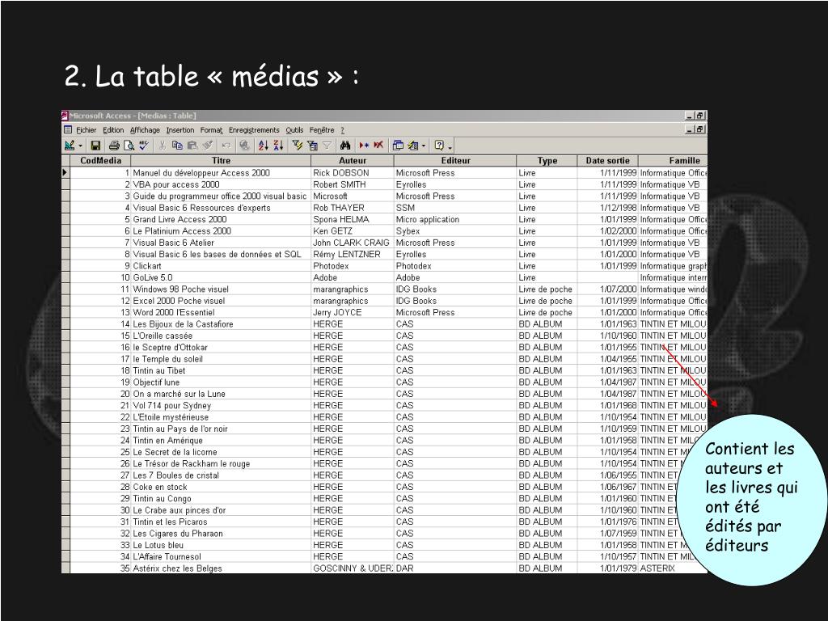
Task: Open toolbar options arrow after help icon
Action: (450, 146)
